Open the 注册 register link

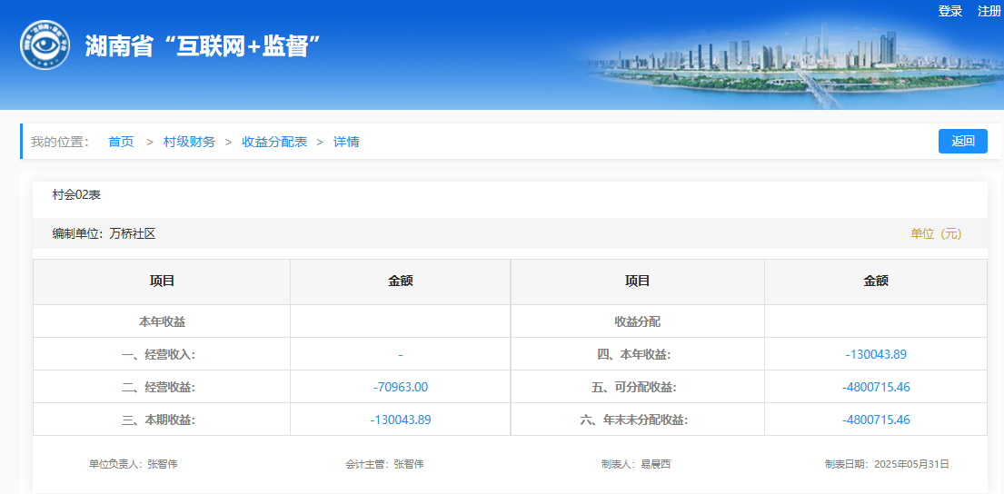click(x=989, y=11)
